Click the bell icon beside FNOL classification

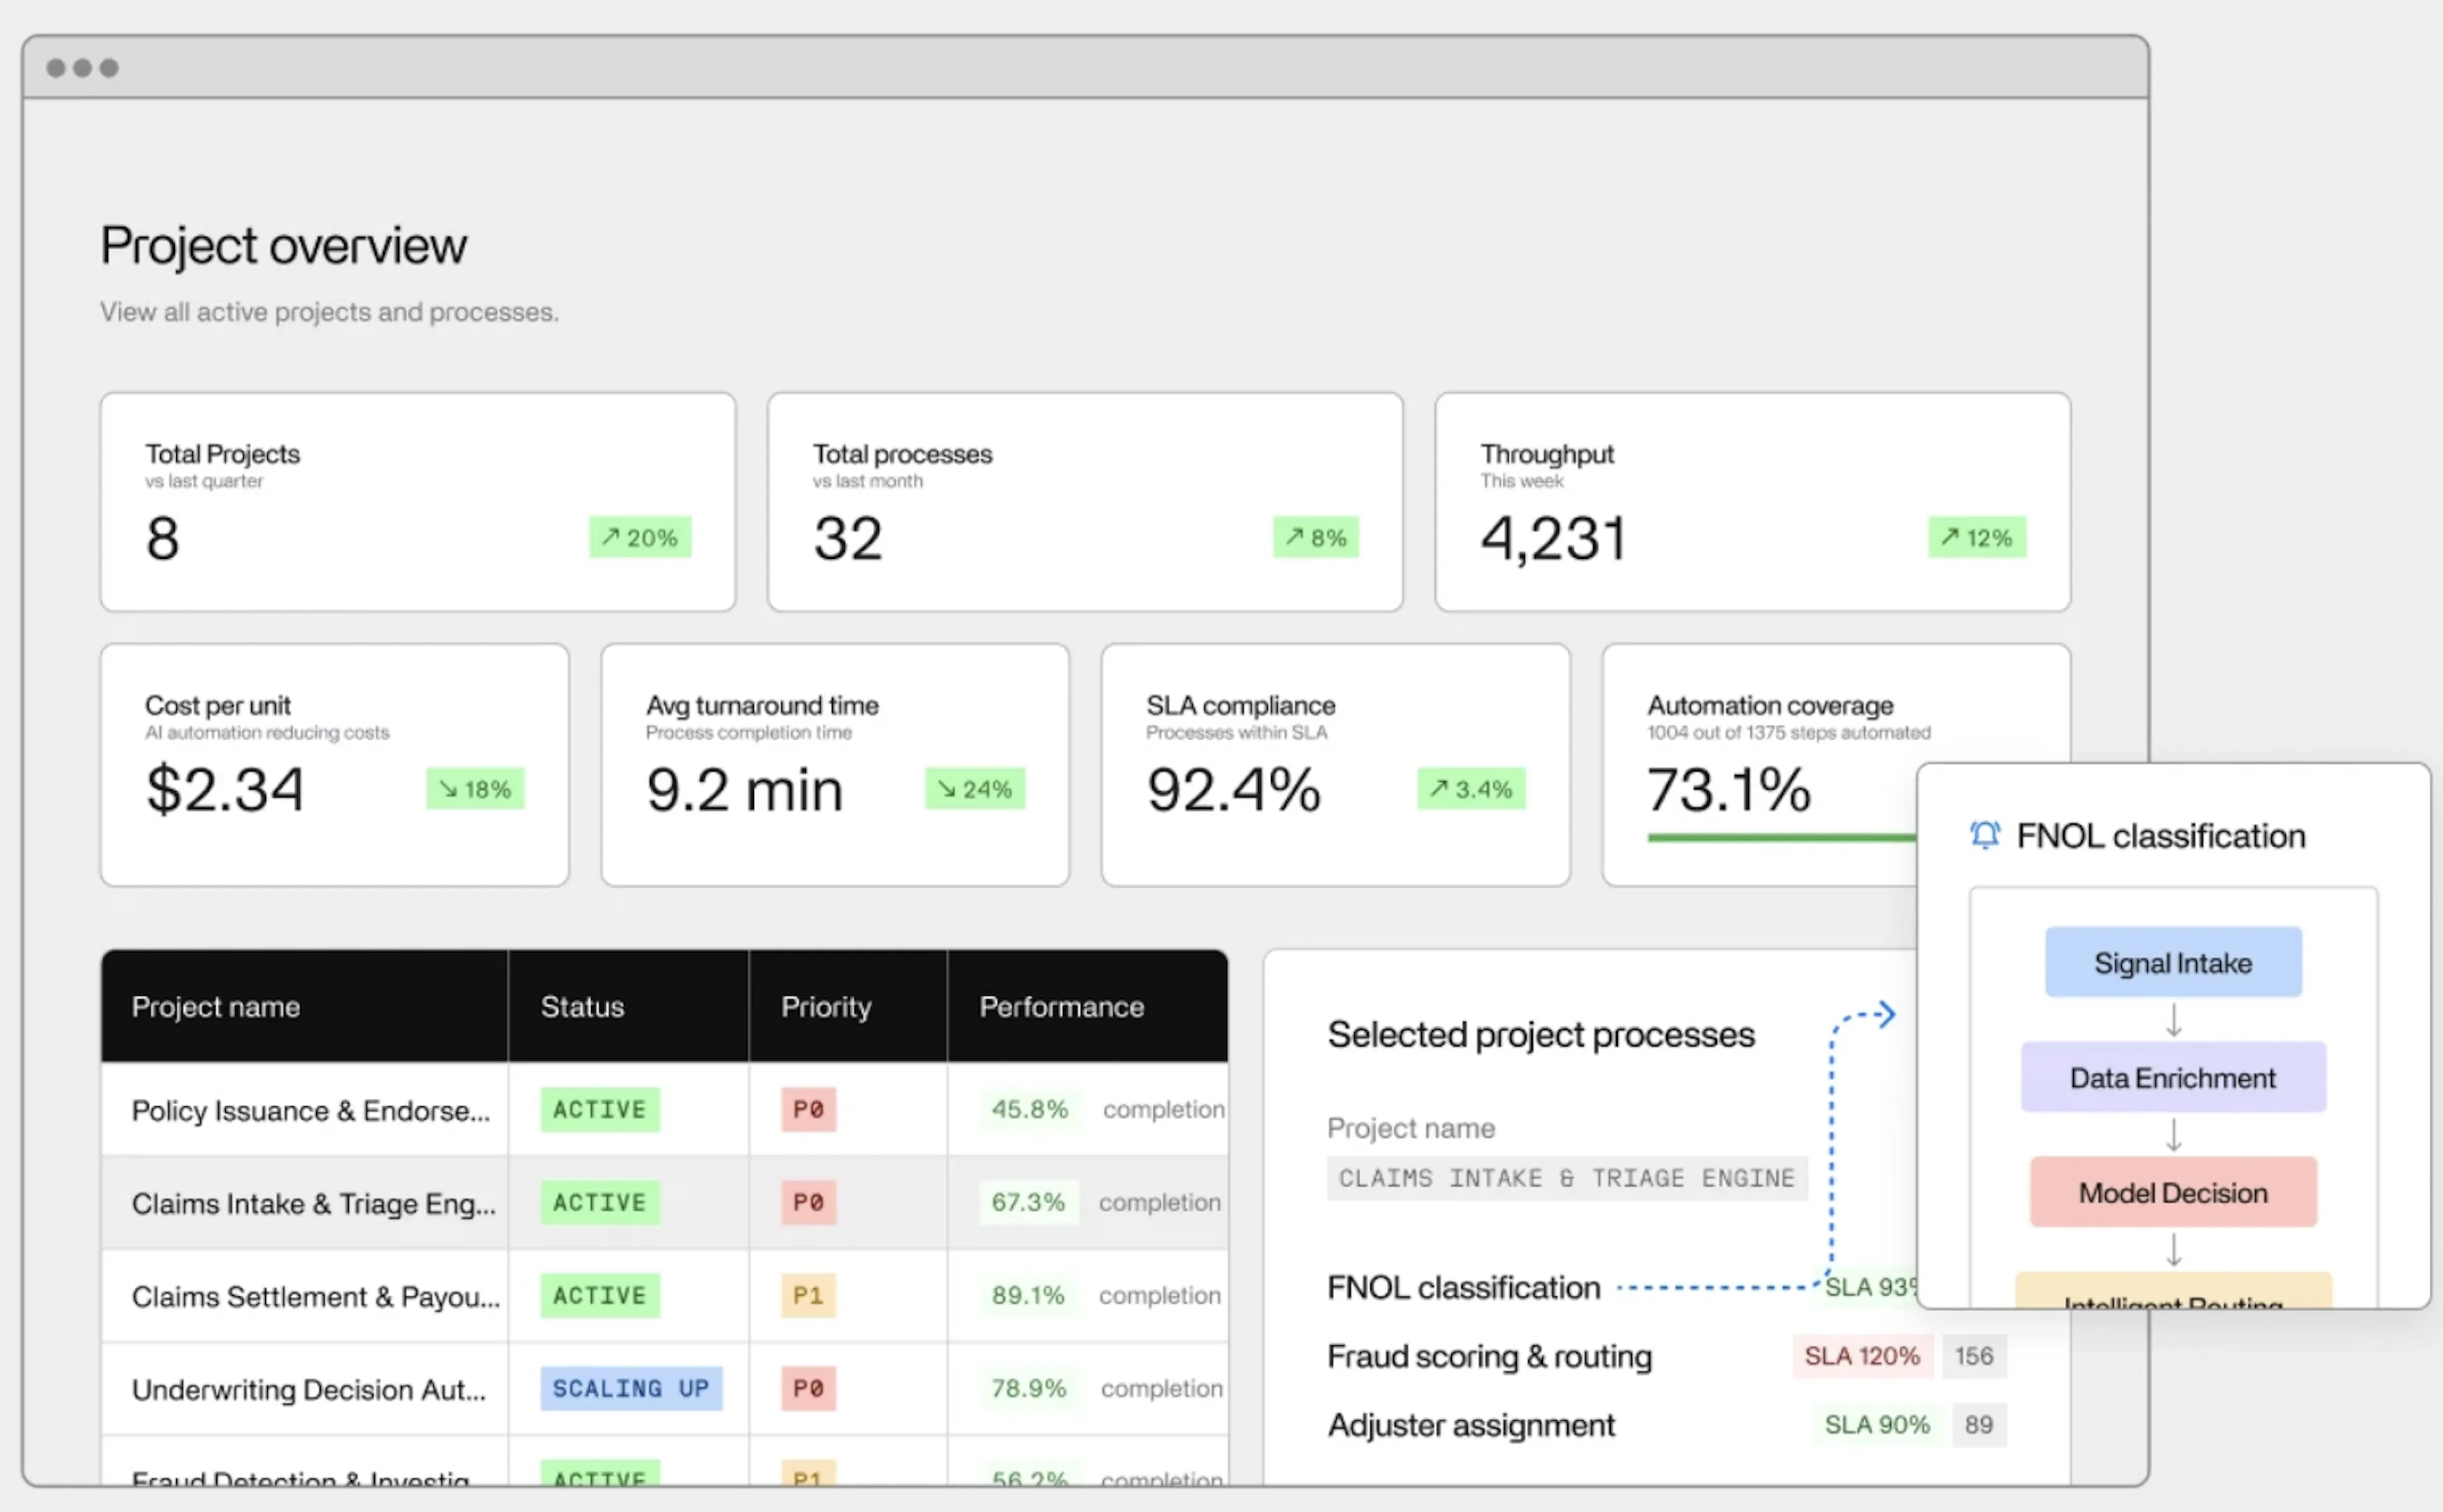1985,834
